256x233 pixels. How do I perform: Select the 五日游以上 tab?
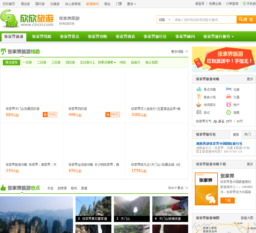coord(88,63)
